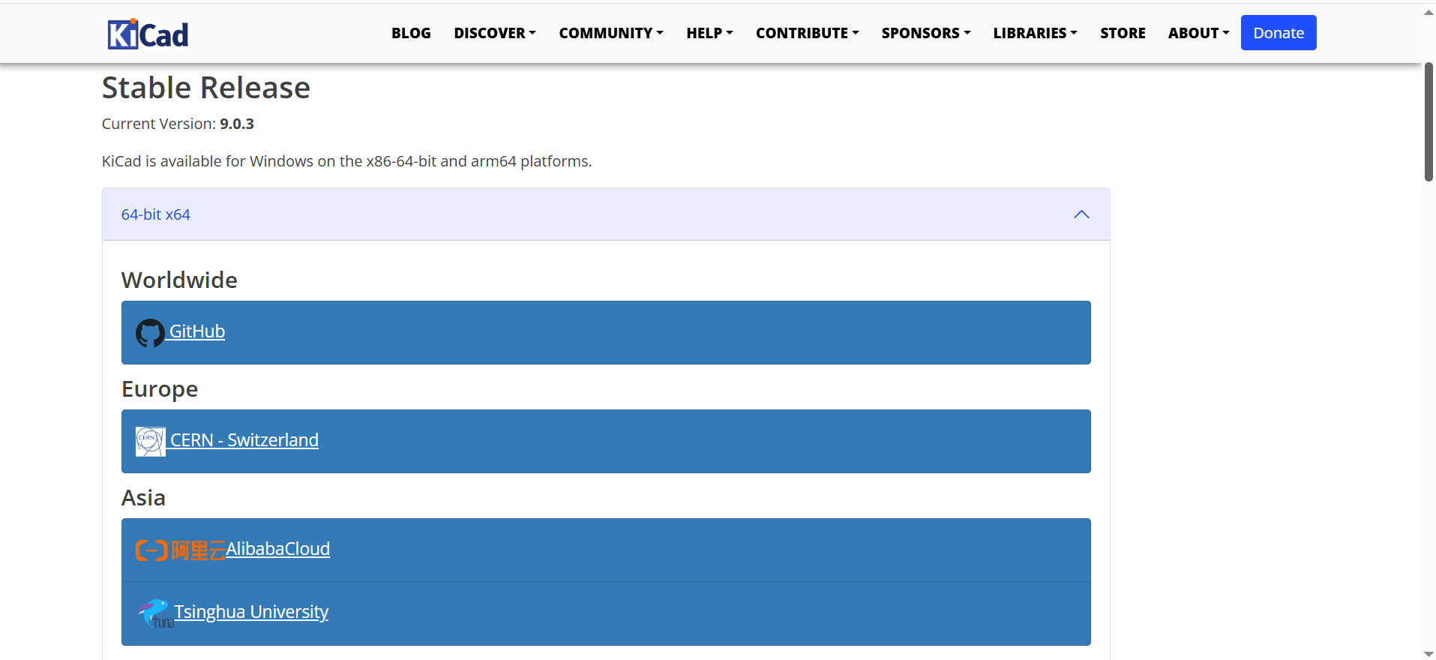
Task: Click the page vertical scrollbar thumb
Action: click(x=1429, y=121)
